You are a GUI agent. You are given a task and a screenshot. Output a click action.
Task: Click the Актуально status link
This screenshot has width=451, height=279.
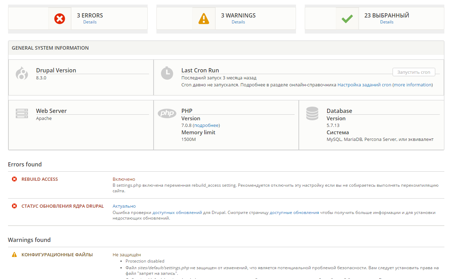pos(124,206)
